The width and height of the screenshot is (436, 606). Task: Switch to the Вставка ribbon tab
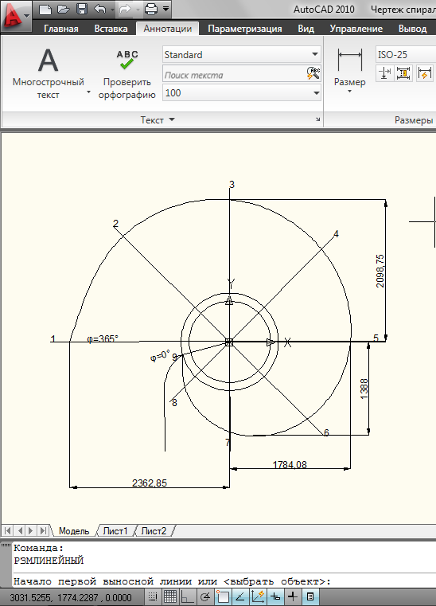coord(111,29)
